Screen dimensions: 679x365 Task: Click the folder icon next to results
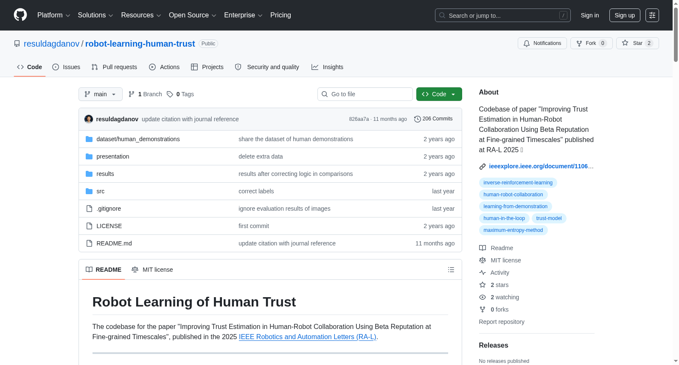coord(89,174)
